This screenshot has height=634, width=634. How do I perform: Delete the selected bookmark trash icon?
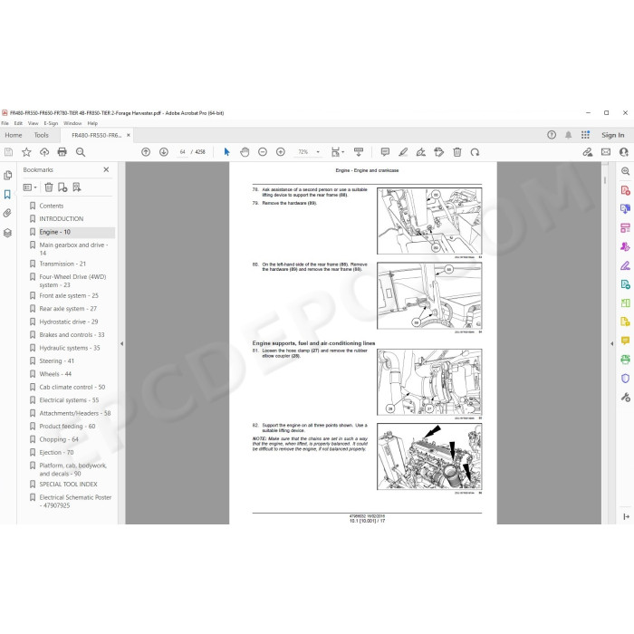49,187
